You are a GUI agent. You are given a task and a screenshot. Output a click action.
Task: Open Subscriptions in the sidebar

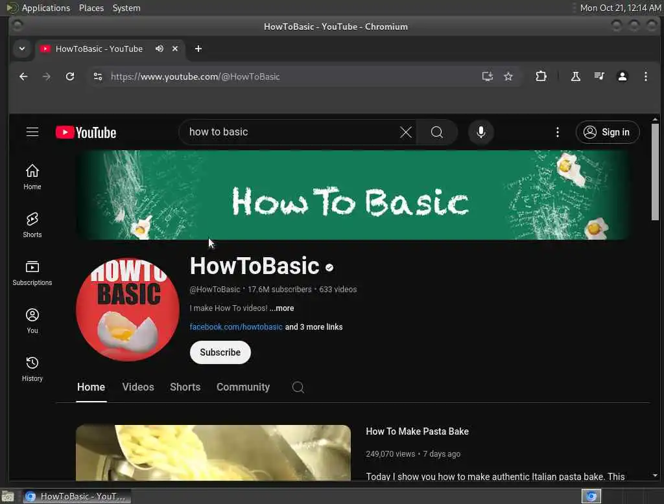[32, 273]
